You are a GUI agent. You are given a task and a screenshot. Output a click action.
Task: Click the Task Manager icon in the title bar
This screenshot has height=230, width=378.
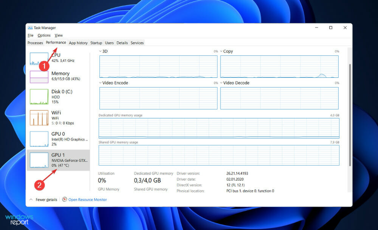tap(30, 28)
